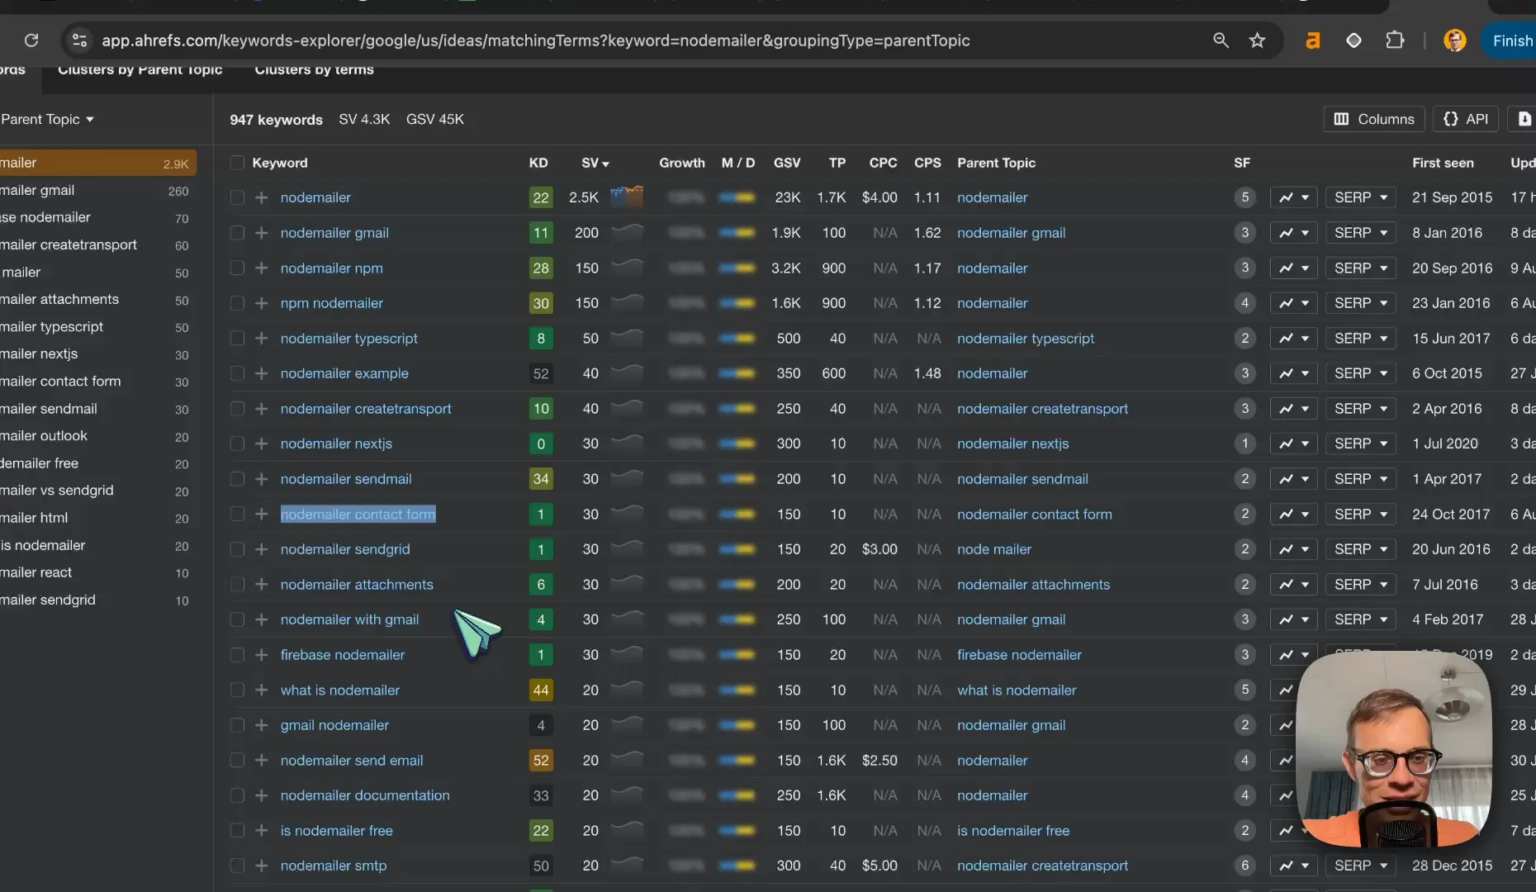Select all keywords with header checkbox

click(237, 163)
